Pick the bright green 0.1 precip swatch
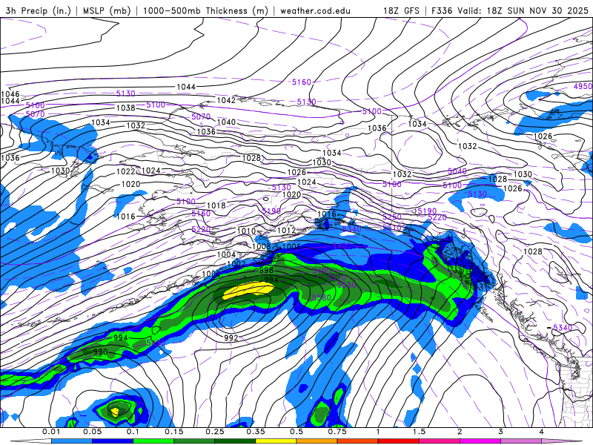The image size is (593, 445). point(153,441)
